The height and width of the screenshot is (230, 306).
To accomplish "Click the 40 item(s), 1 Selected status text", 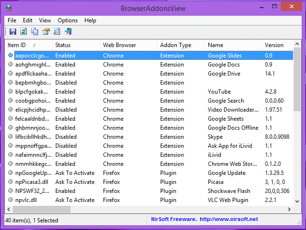I will pos(31,220).
